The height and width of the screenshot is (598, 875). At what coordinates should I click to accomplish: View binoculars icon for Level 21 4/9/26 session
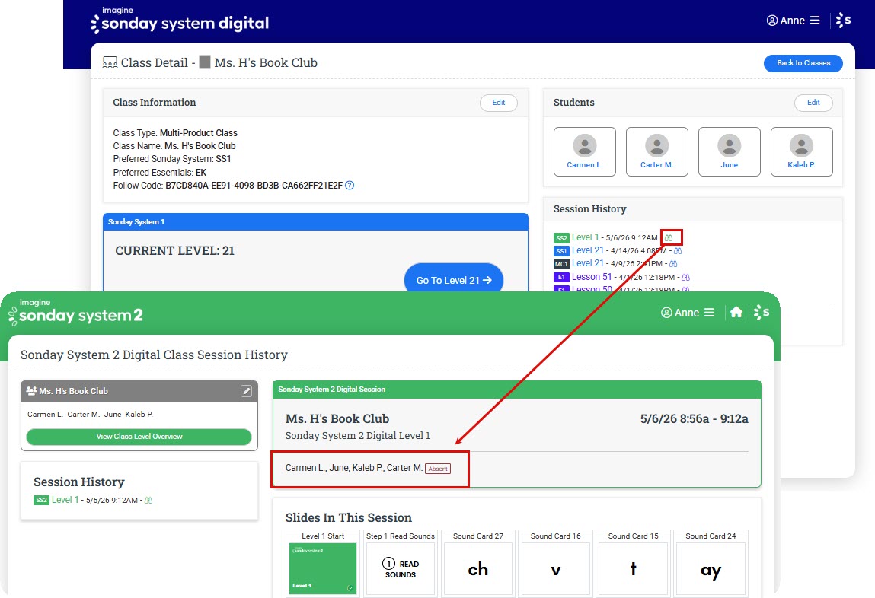tap(673, 263)
